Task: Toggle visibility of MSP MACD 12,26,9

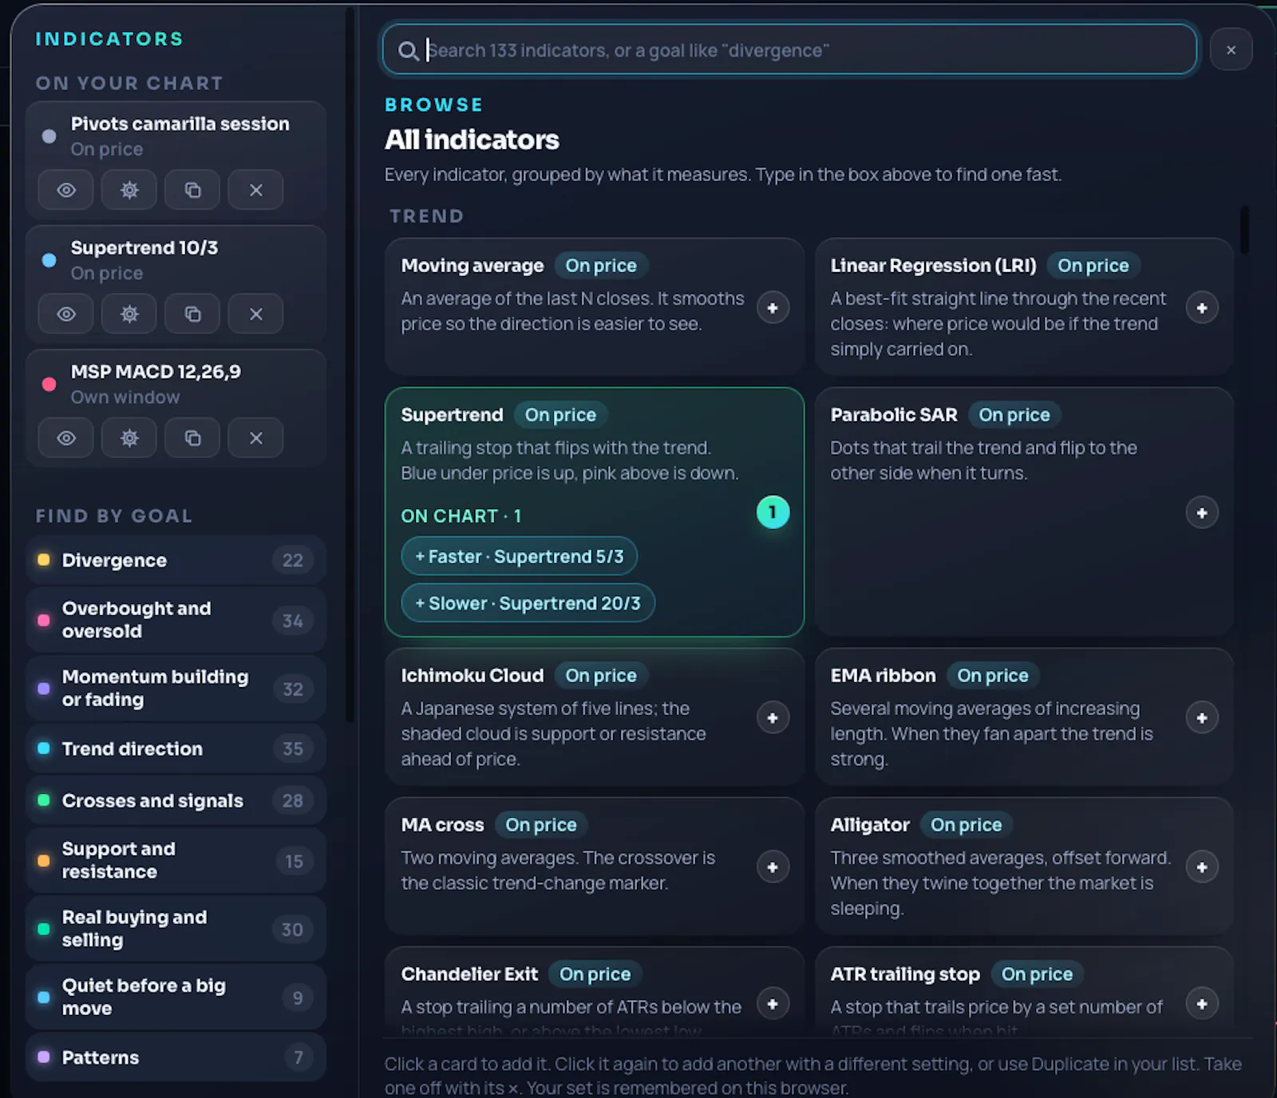Action: click(x=66, y=438)
